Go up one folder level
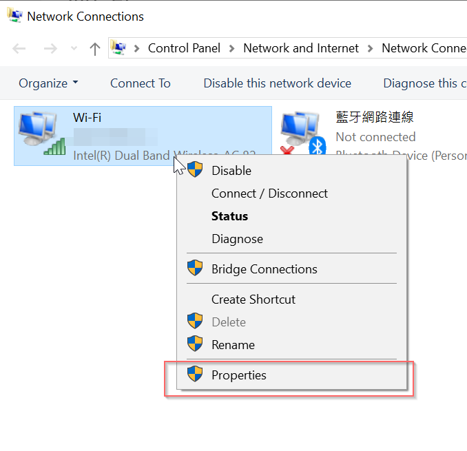 pyautogui.click(x=95, y=49)
